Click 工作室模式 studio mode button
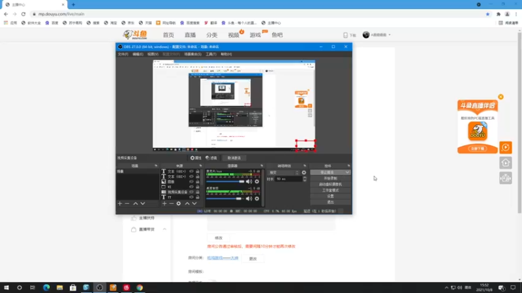The height and width of the screenshot is (293, 522). 330,190
